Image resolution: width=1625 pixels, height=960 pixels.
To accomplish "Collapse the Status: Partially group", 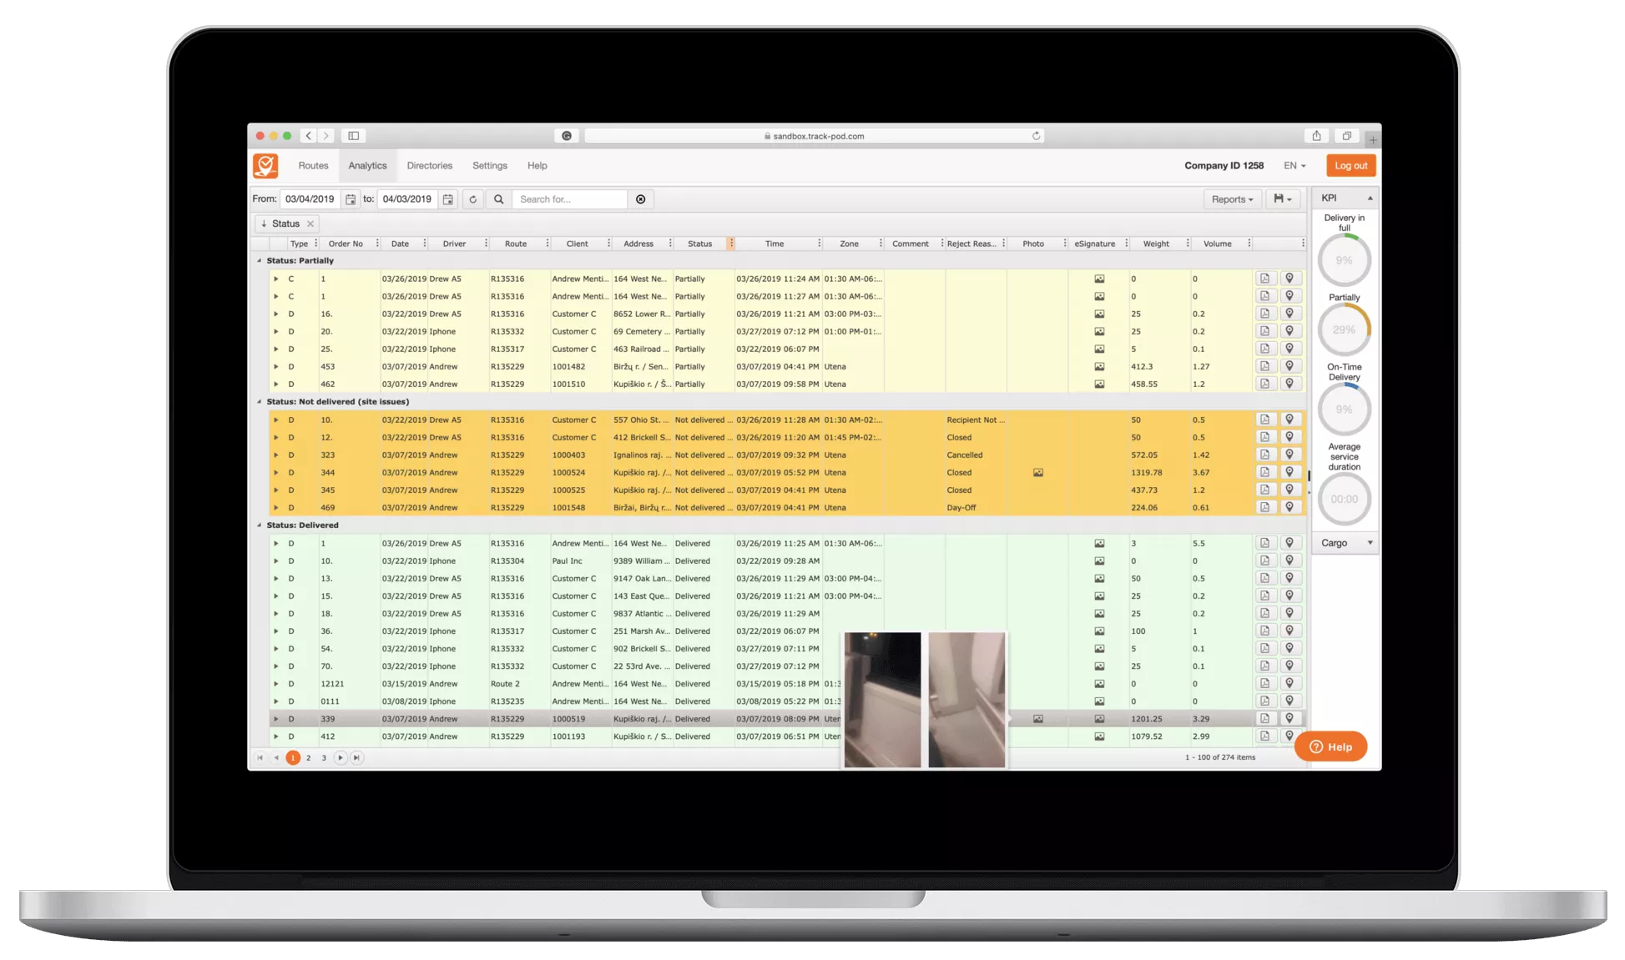I will point(259,260).
